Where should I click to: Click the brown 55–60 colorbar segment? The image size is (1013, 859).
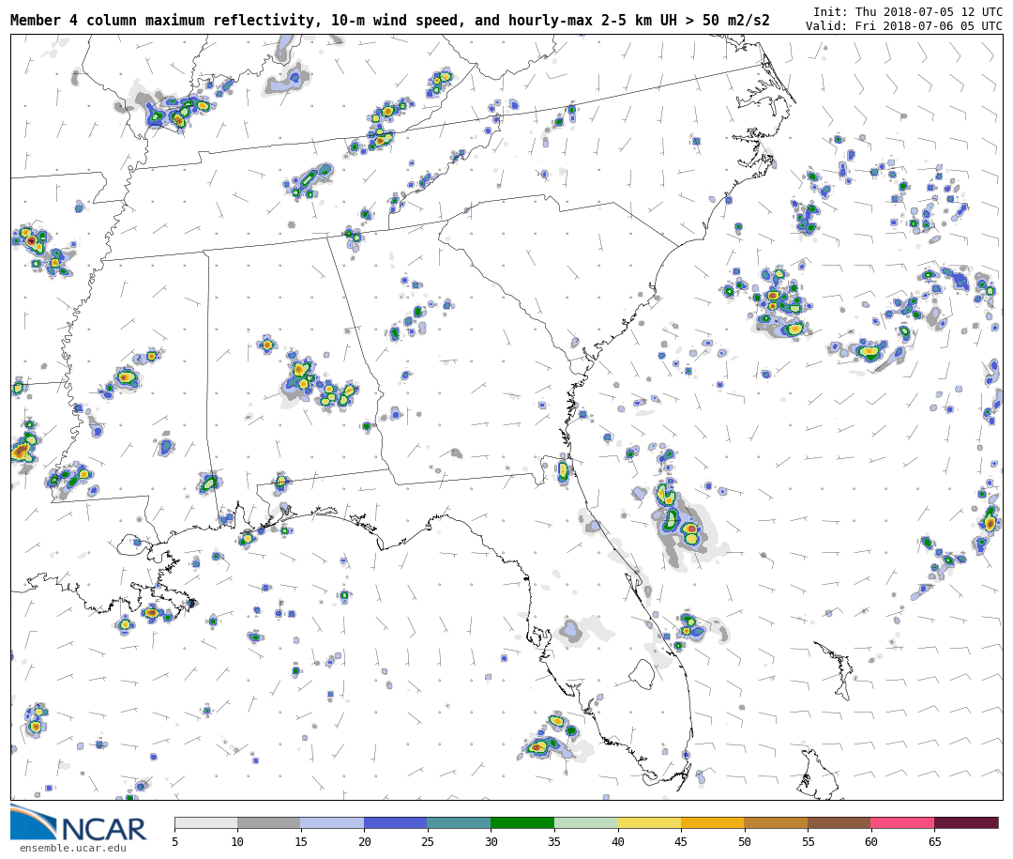coord(839,823)
